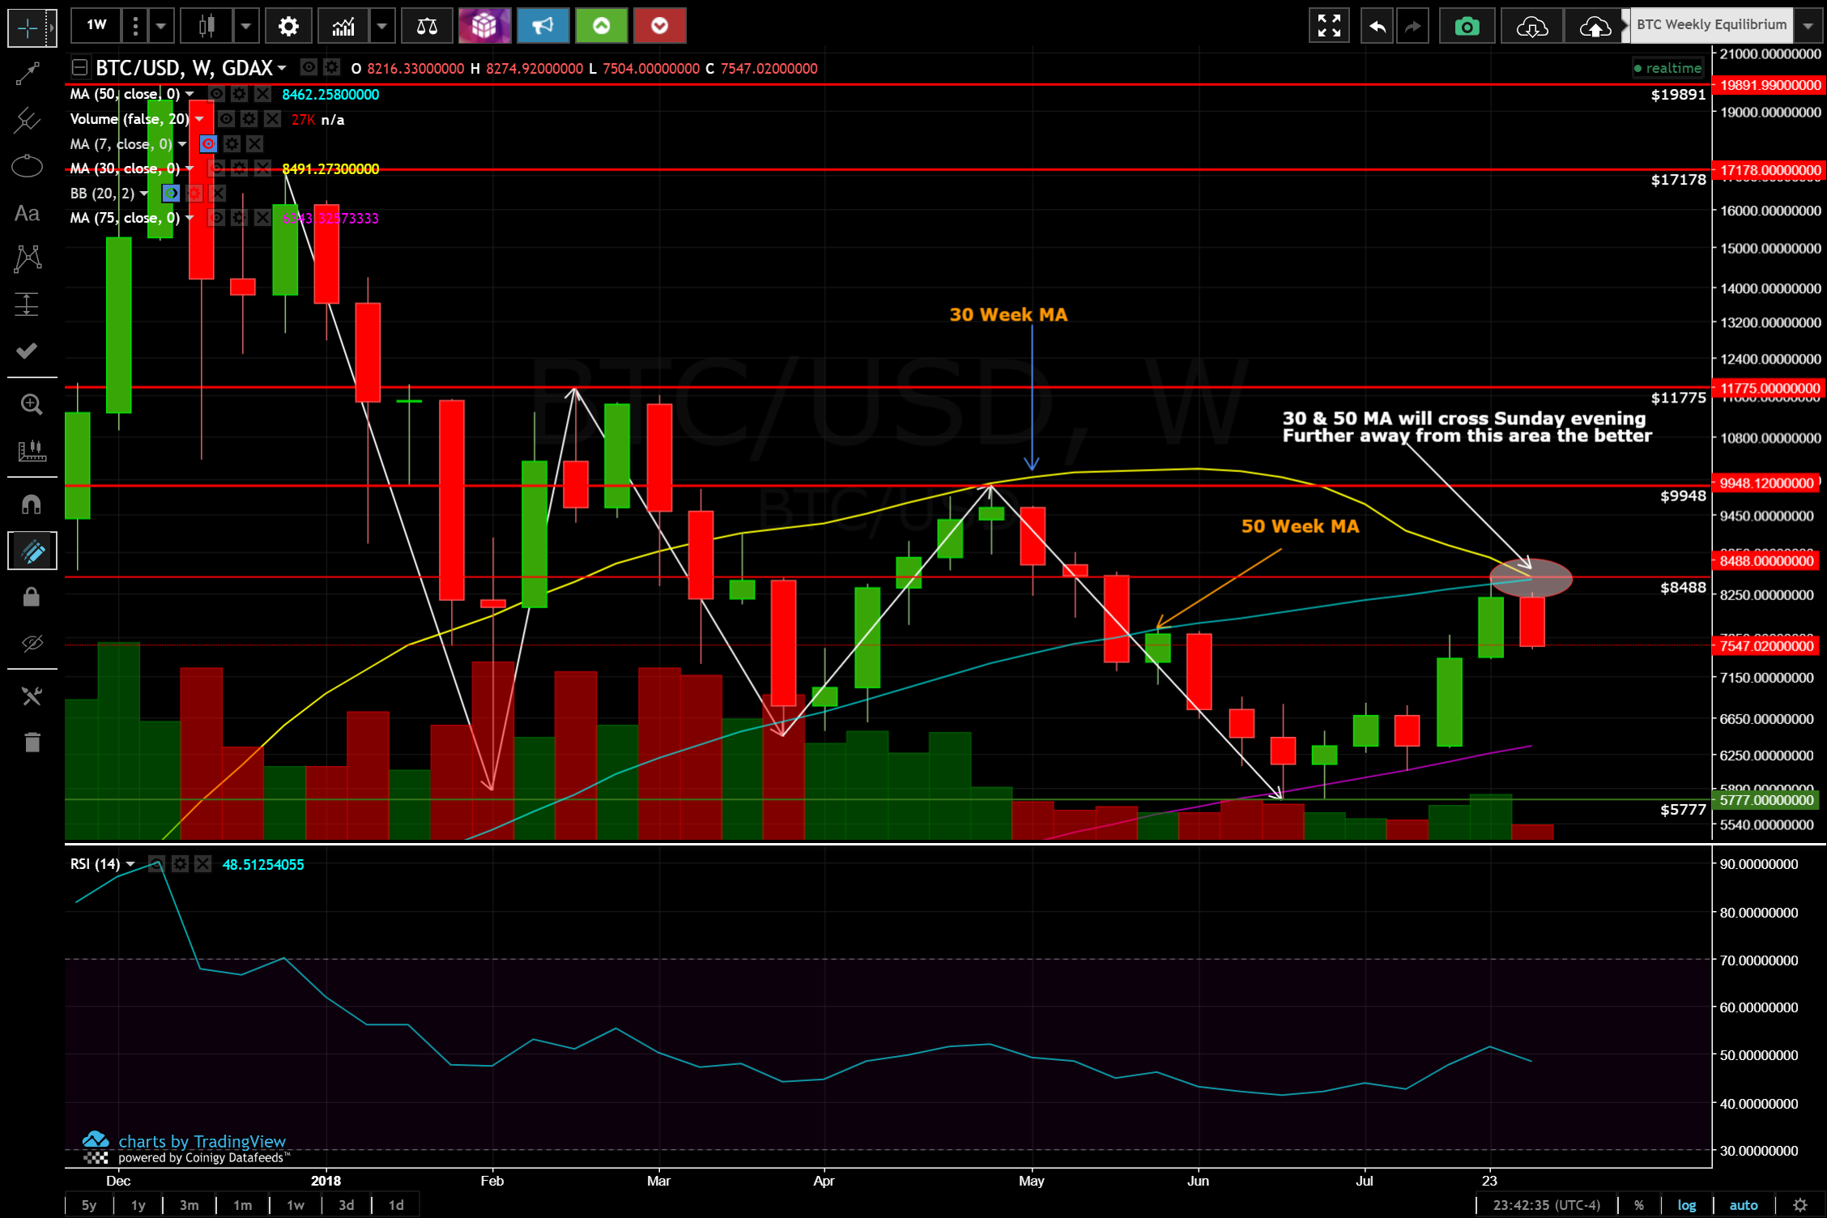
Task: Click the blue megaphone alert button
Action: 543,26
